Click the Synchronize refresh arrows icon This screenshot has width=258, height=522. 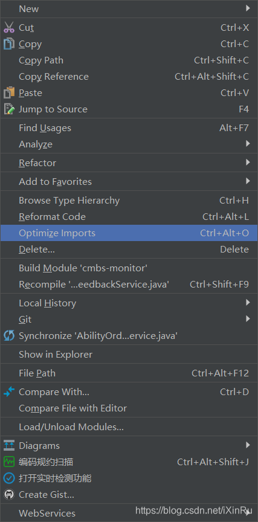[x=9, y=335]
